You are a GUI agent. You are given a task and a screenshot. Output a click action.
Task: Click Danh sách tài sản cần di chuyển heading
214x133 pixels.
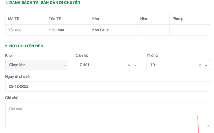(x=43, y=2)
